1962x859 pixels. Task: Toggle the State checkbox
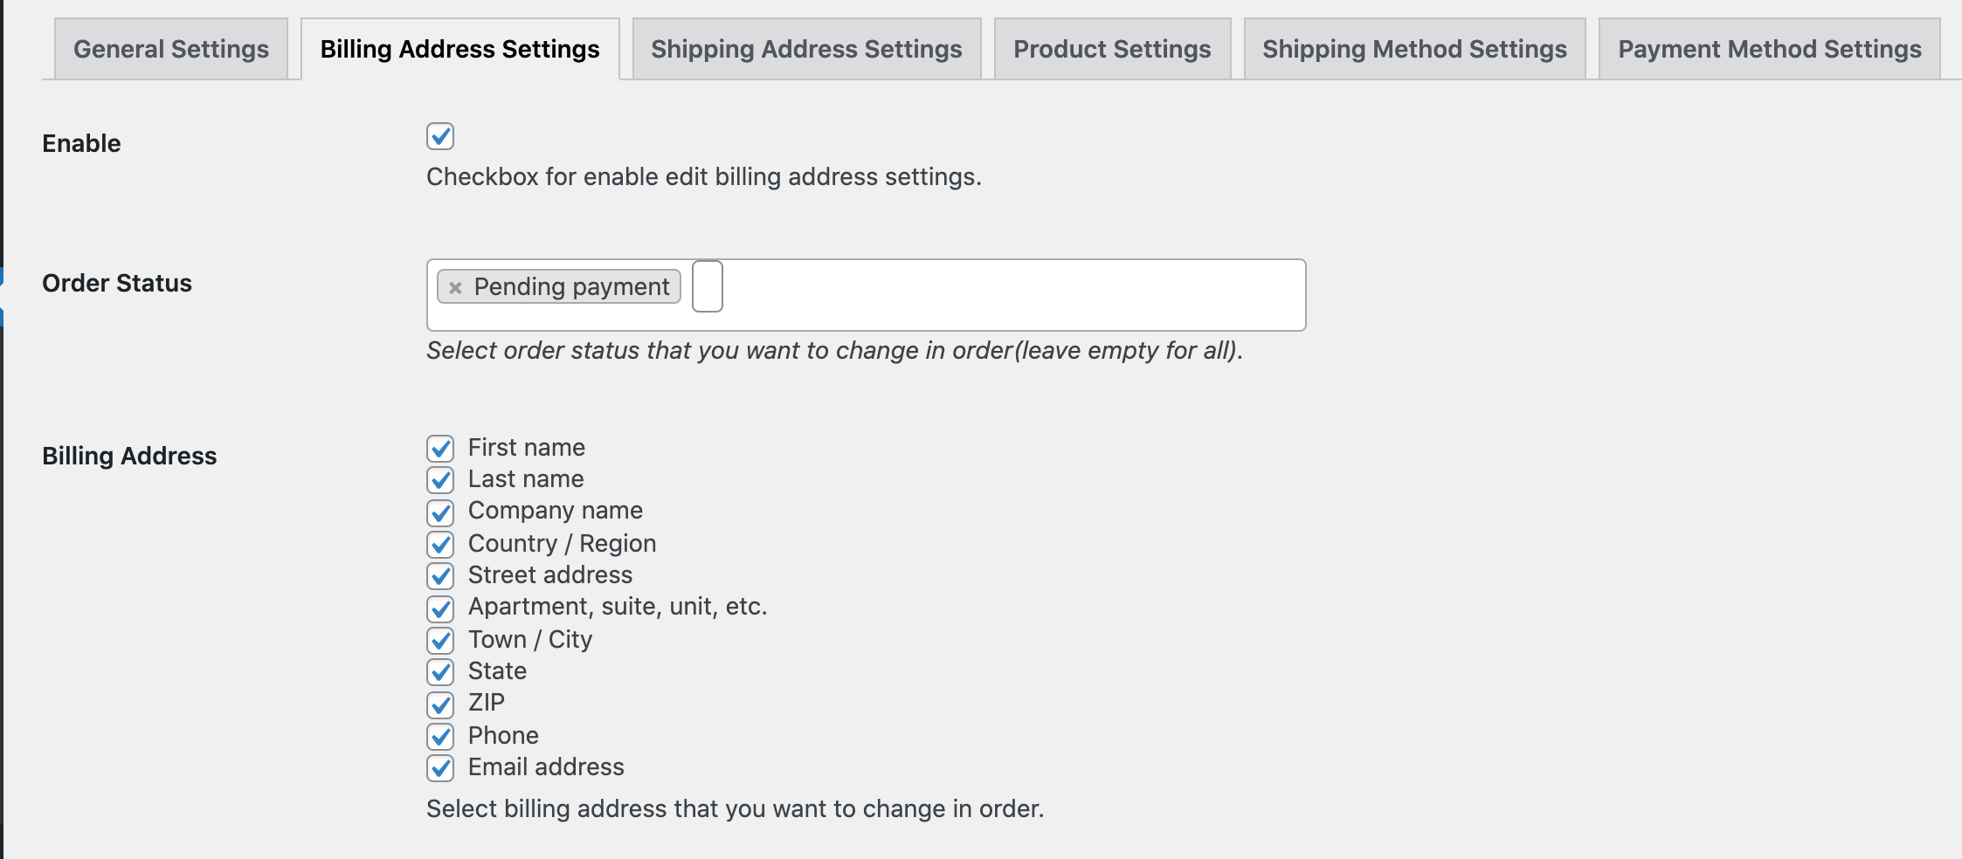(x=440, y=672)
